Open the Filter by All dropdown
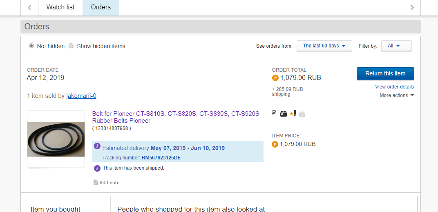The height and width of the screenshot is (212, 438). coord(396,46)
